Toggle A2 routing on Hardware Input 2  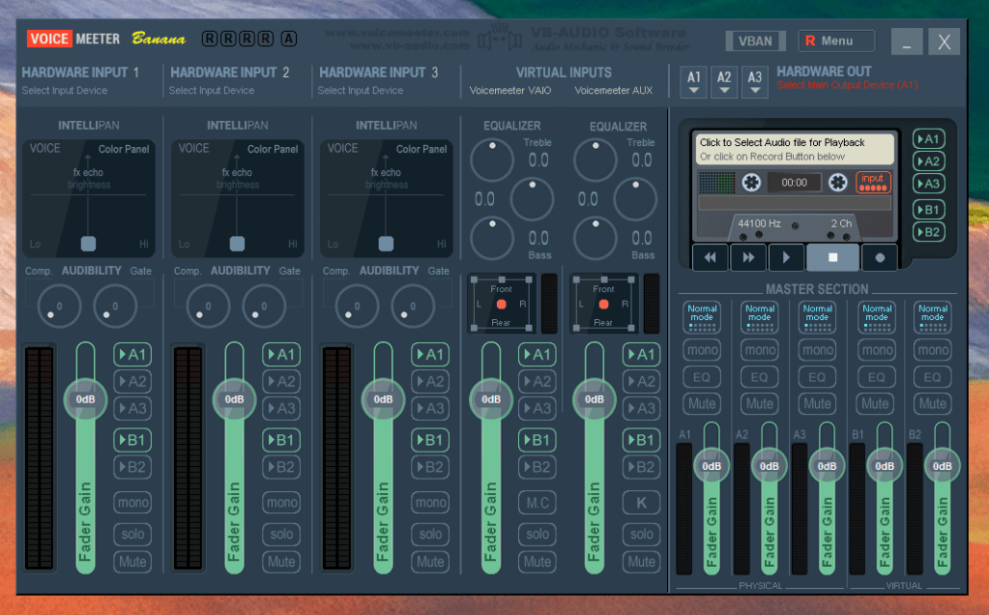tap(281, 381)
